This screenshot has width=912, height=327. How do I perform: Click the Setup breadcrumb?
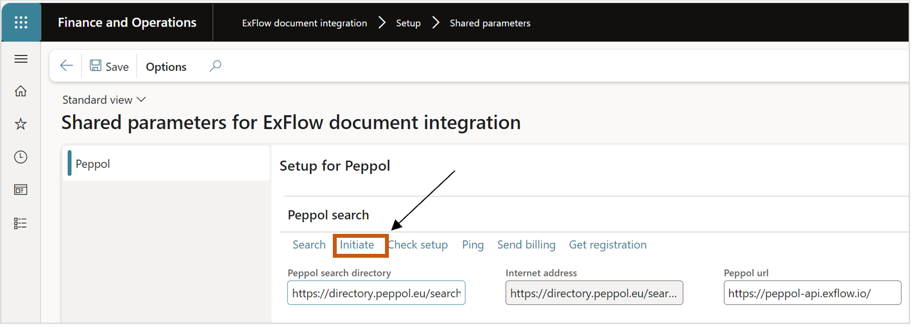click(x=408, y=23)
